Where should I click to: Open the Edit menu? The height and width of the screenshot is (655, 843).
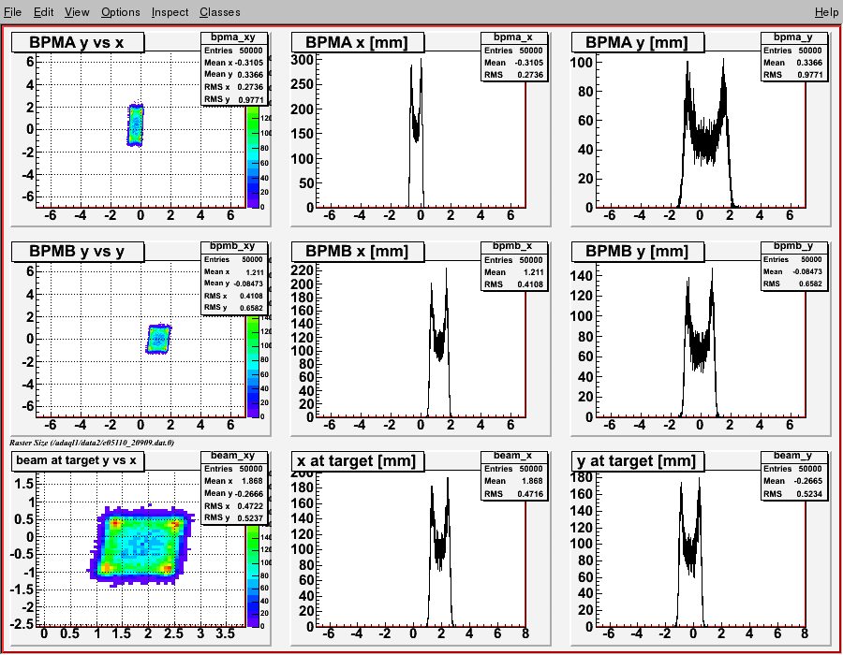point(43,12)
